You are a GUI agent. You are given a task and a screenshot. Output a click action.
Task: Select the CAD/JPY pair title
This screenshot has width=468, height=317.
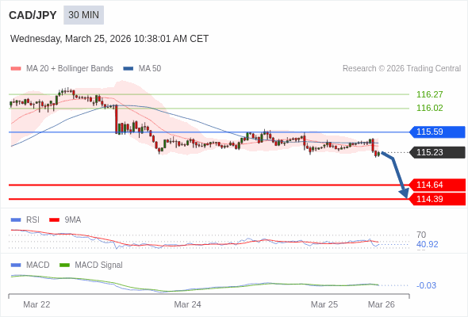tap(33, 15)
